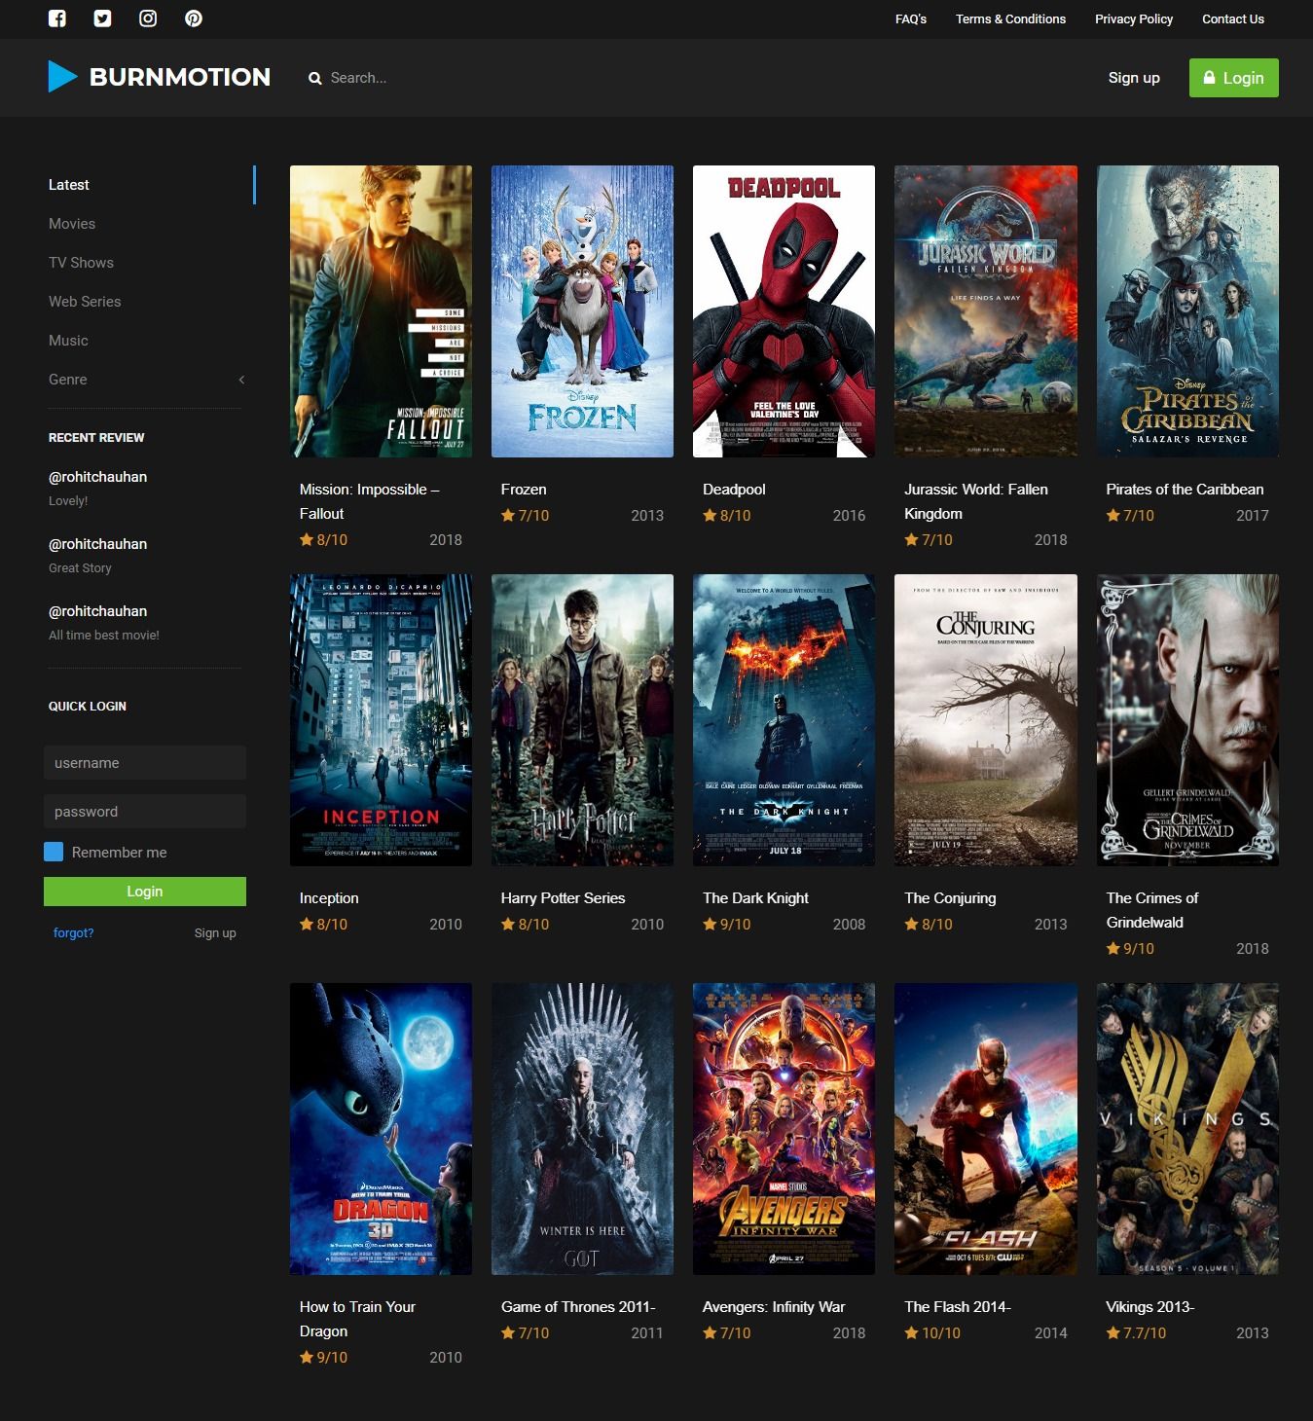Open the Inception movie poster

pos(381,720)
